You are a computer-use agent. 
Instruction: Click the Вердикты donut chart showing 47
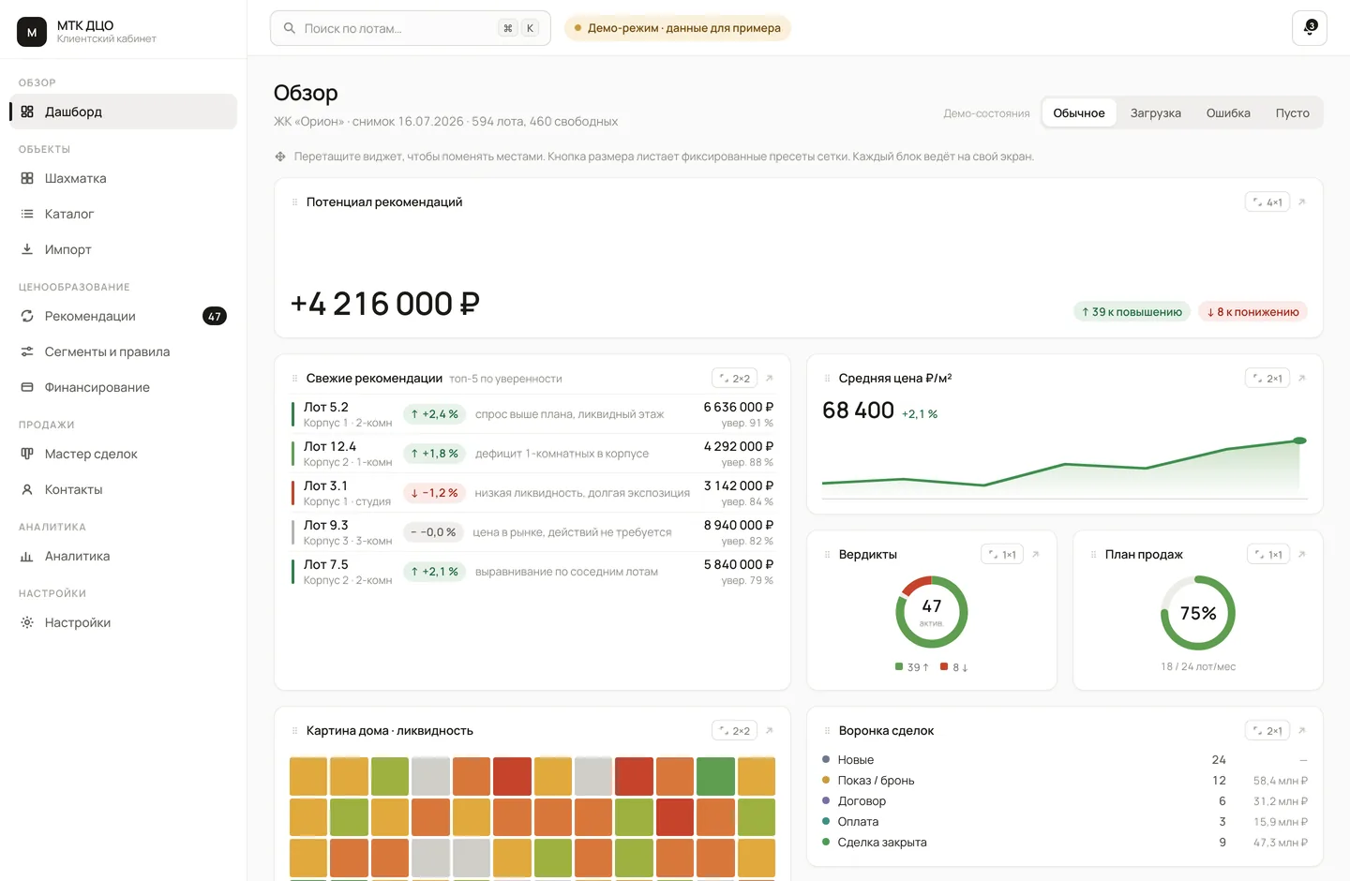pos(932,612)
